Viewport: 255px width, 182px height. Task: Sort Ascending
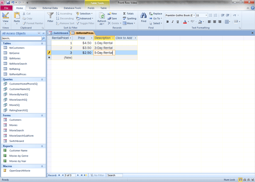pos(64,14)
